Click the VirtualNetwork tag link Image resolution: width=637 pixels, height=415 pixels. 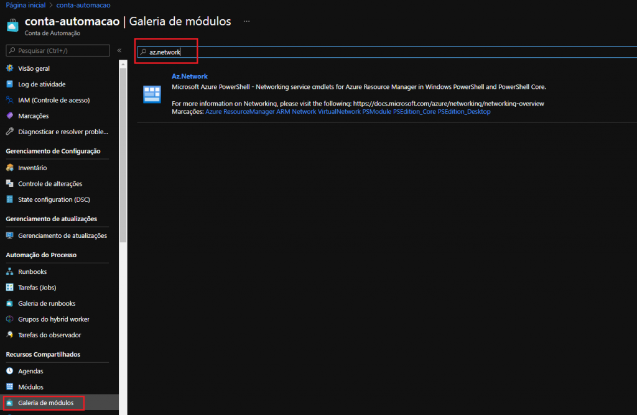(339, 112)
